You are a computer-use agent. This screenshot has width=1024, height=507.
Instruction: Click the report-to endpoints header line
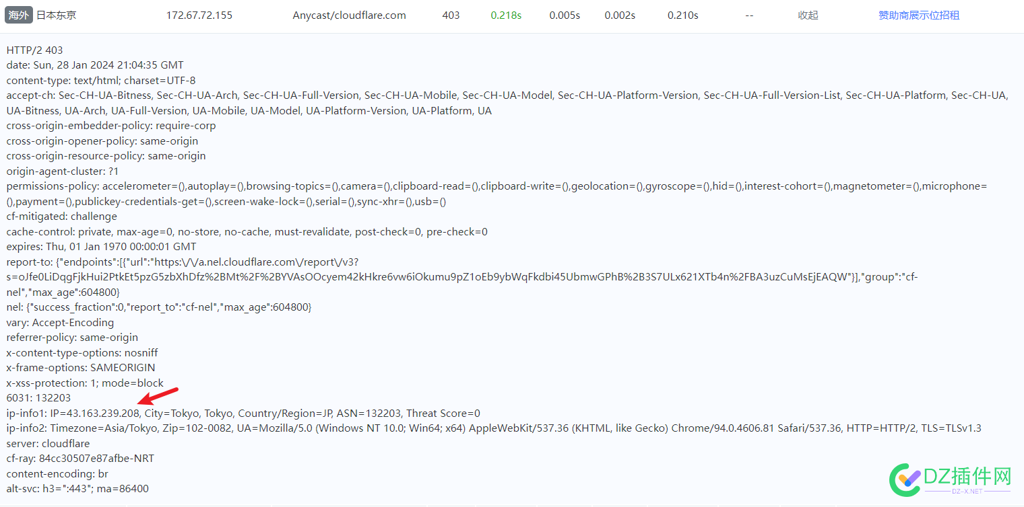click(462, 277)
